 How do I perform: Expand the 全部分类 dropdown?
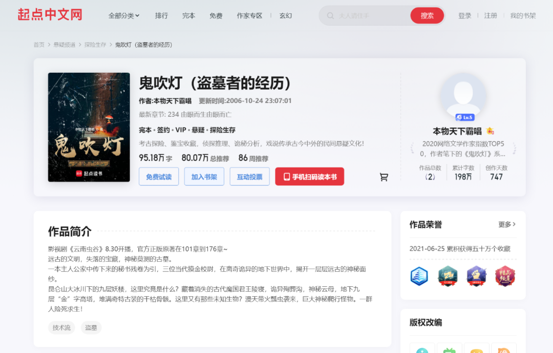pyautogui.click(x=124, y=15)
